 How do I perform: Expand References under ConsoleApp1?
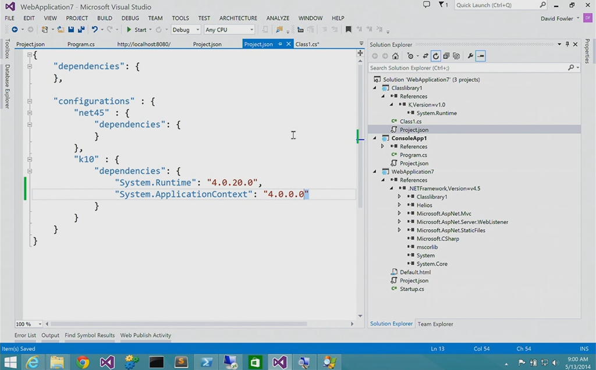coord(383,146)
